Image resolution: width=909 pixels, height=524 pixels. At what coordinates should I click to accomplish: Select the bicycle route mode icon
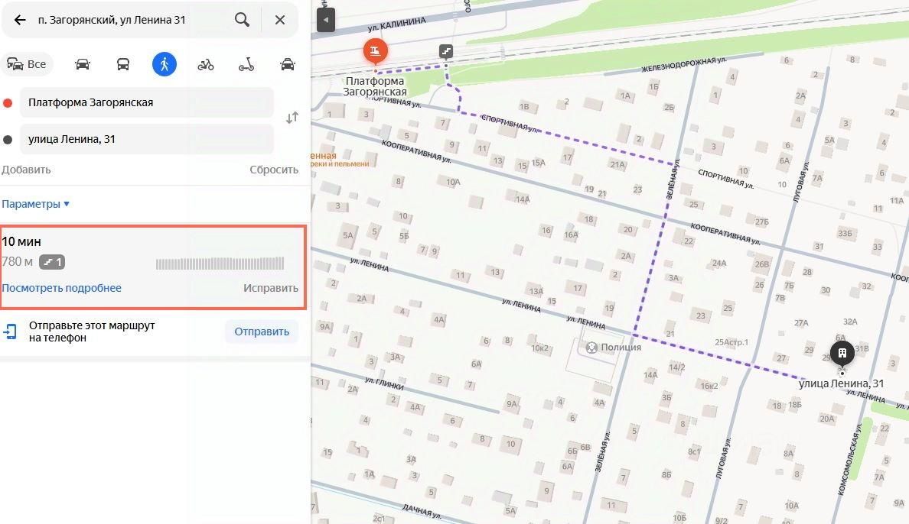[205, 63]
